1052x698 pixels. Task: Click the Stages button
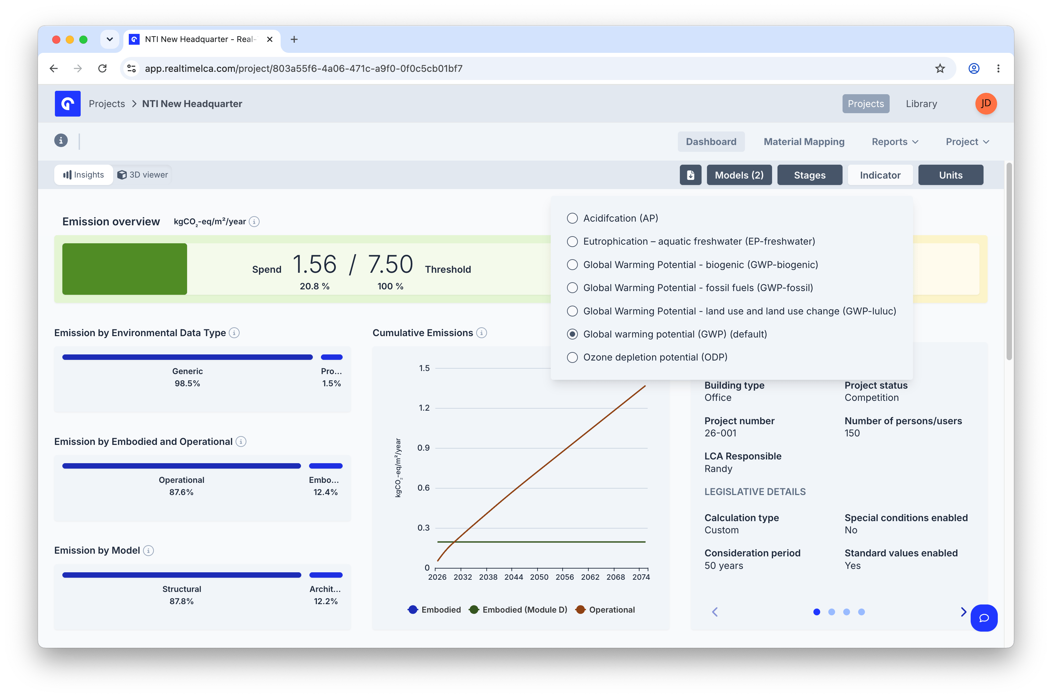(x=809, y=175)
